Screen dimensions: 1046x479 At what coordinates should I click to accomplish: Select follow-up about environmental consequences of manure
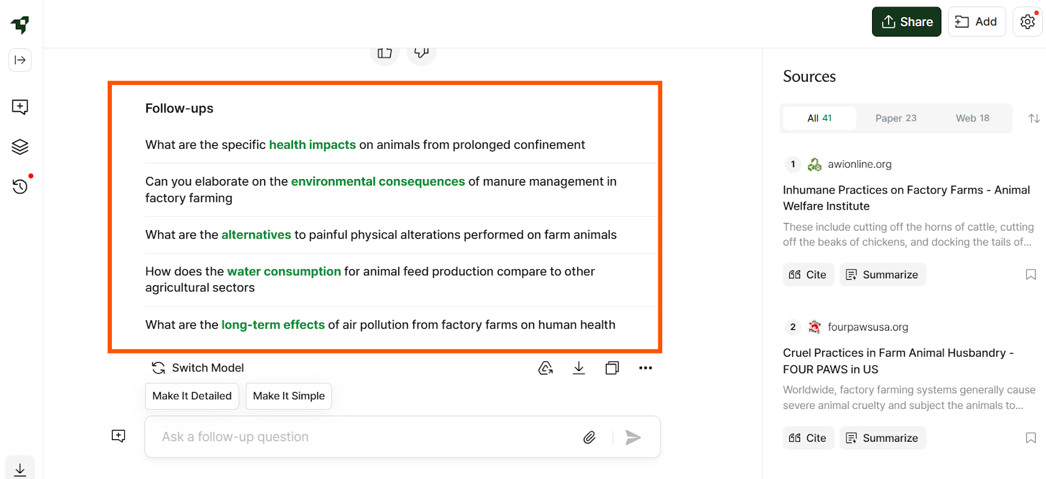[x=401, y=190]
